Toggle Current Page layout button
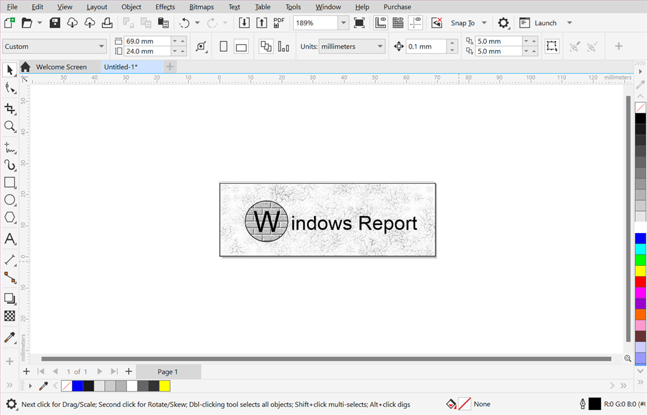 coord(284,46)
